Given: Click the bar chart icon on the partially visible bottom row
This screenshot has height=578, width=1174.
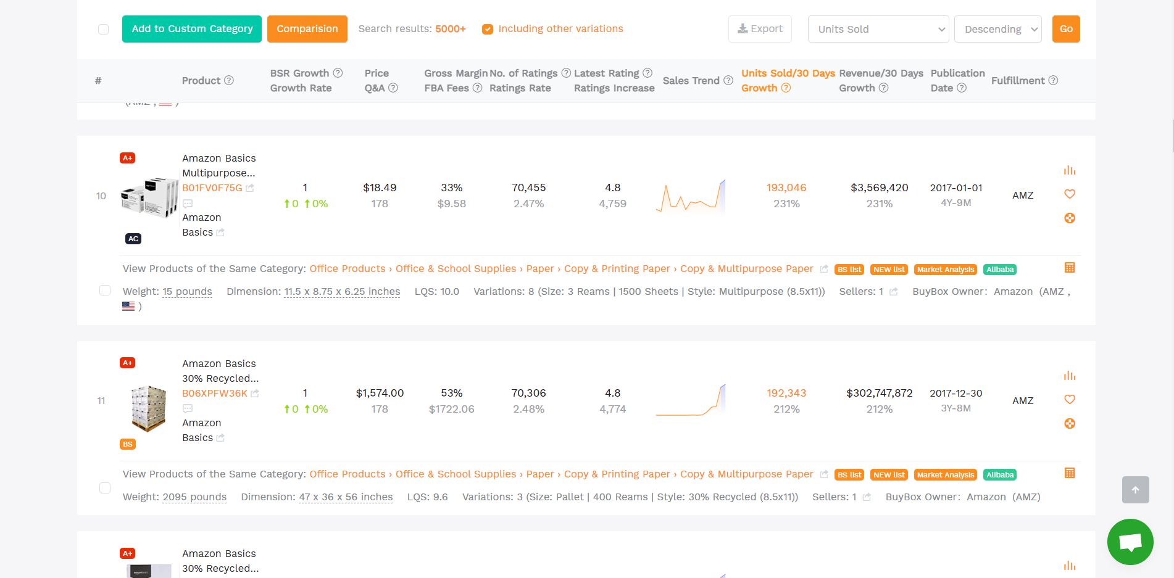Looking at the screenshot, I should point(1070,566).
